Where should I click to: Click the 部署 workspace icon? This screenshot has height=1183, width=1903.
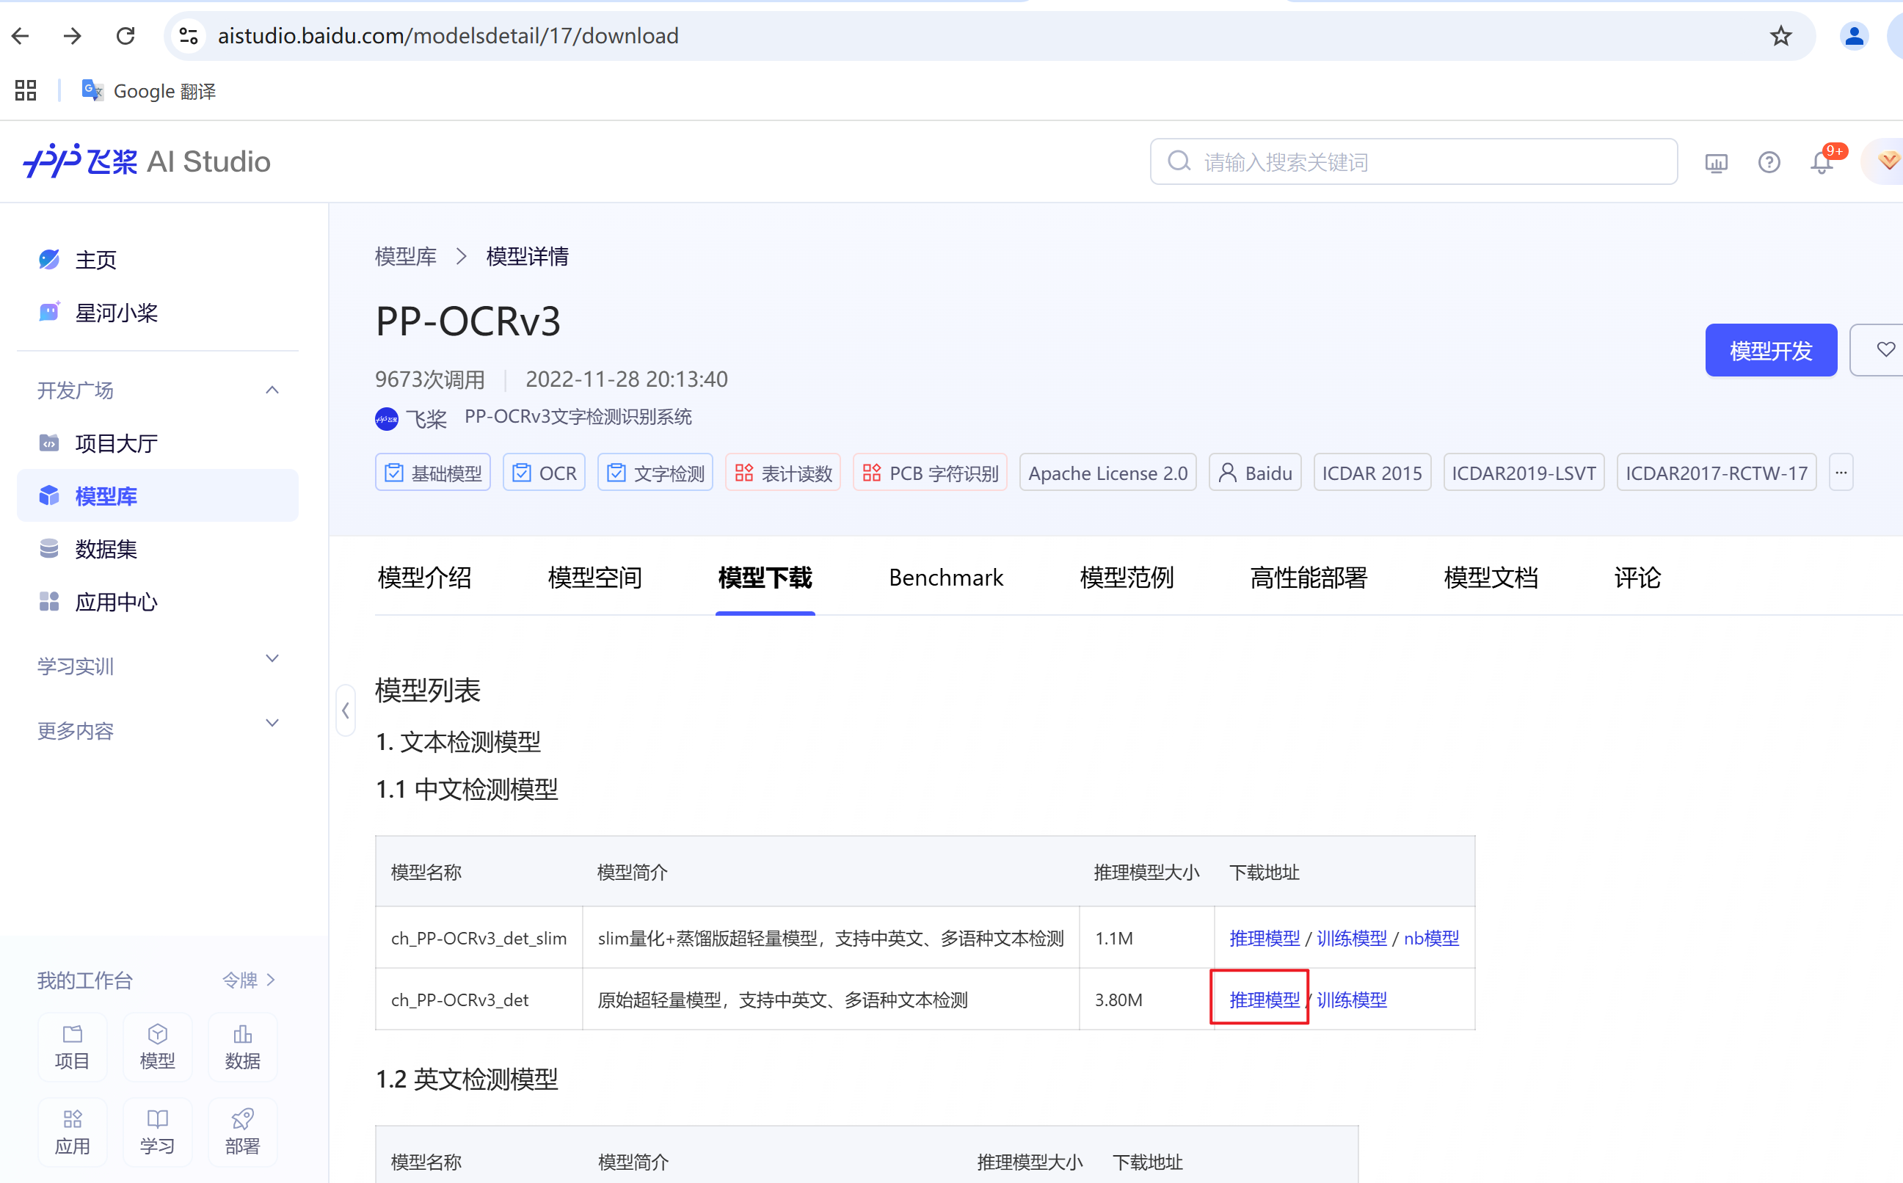tap(243, 1132)
